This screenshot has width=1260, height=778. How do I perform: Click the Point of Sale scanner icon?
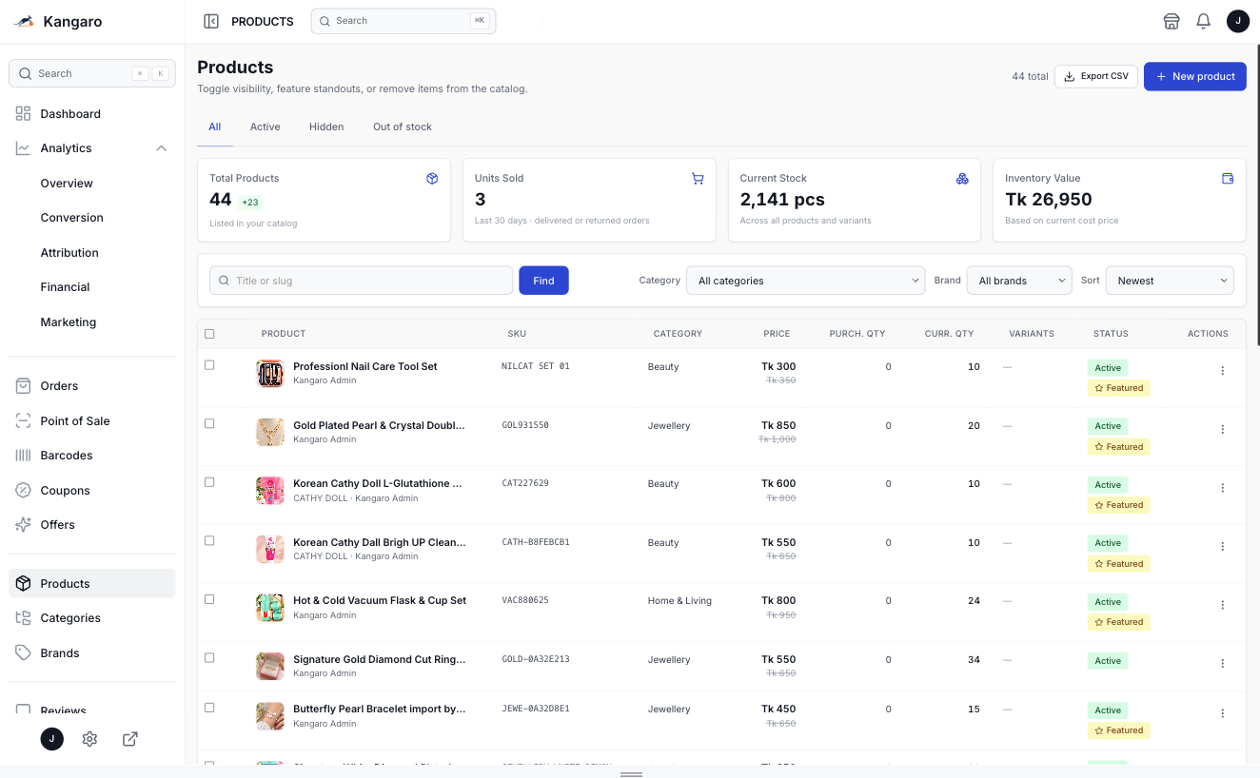[x=23, y=420]
